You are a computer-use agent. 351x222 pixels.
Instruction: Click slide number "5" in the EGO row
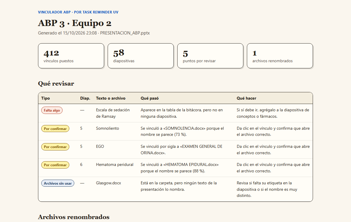pos(81,146)
